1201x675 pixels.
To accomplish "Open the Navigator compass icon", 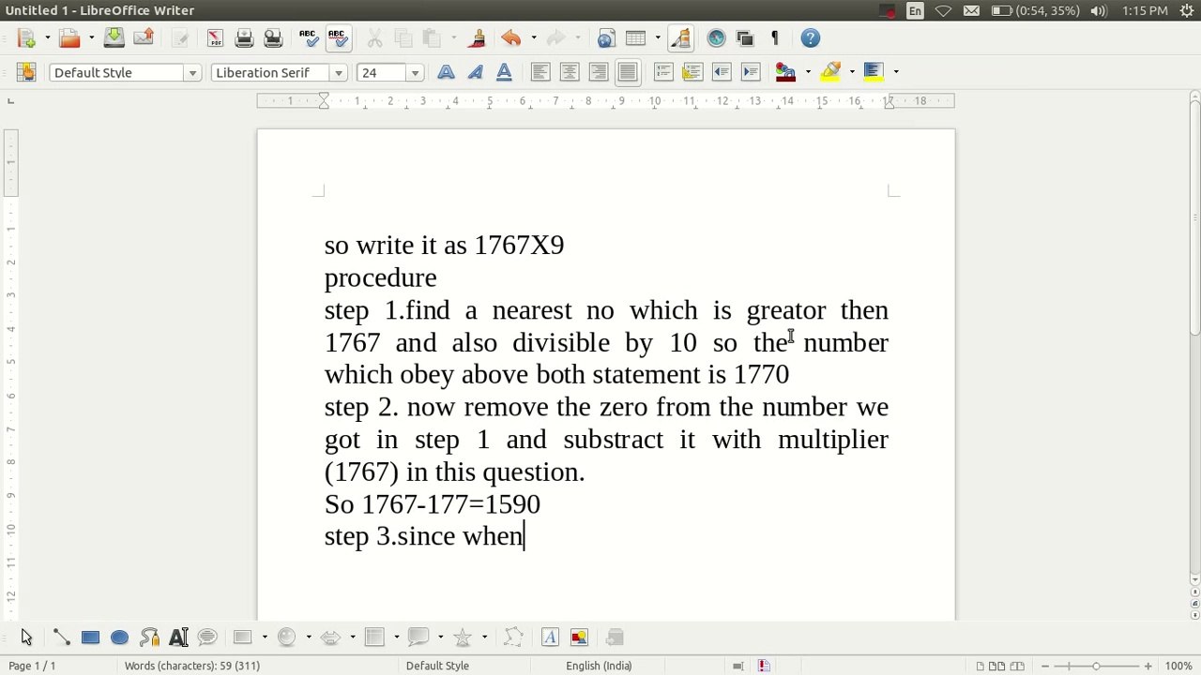I will coord(716,38).
